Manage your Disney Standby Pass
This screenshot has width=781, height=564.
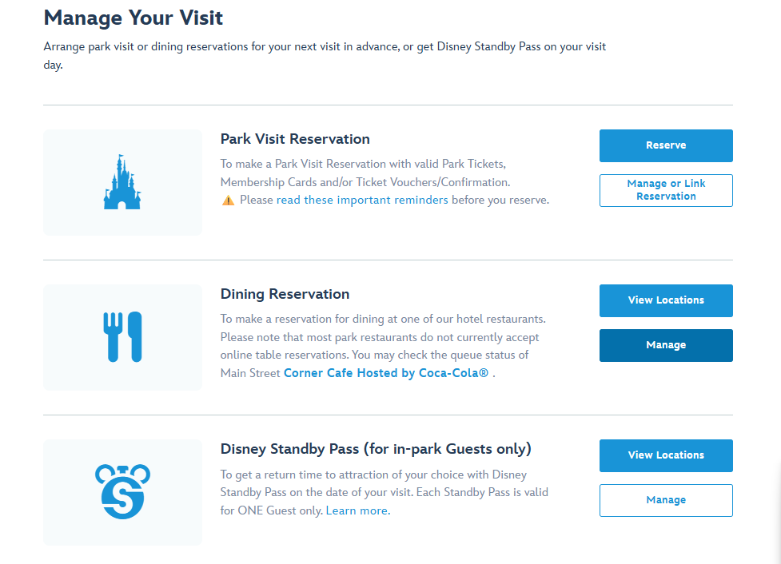pyautogui.click(x=666, y=500)
